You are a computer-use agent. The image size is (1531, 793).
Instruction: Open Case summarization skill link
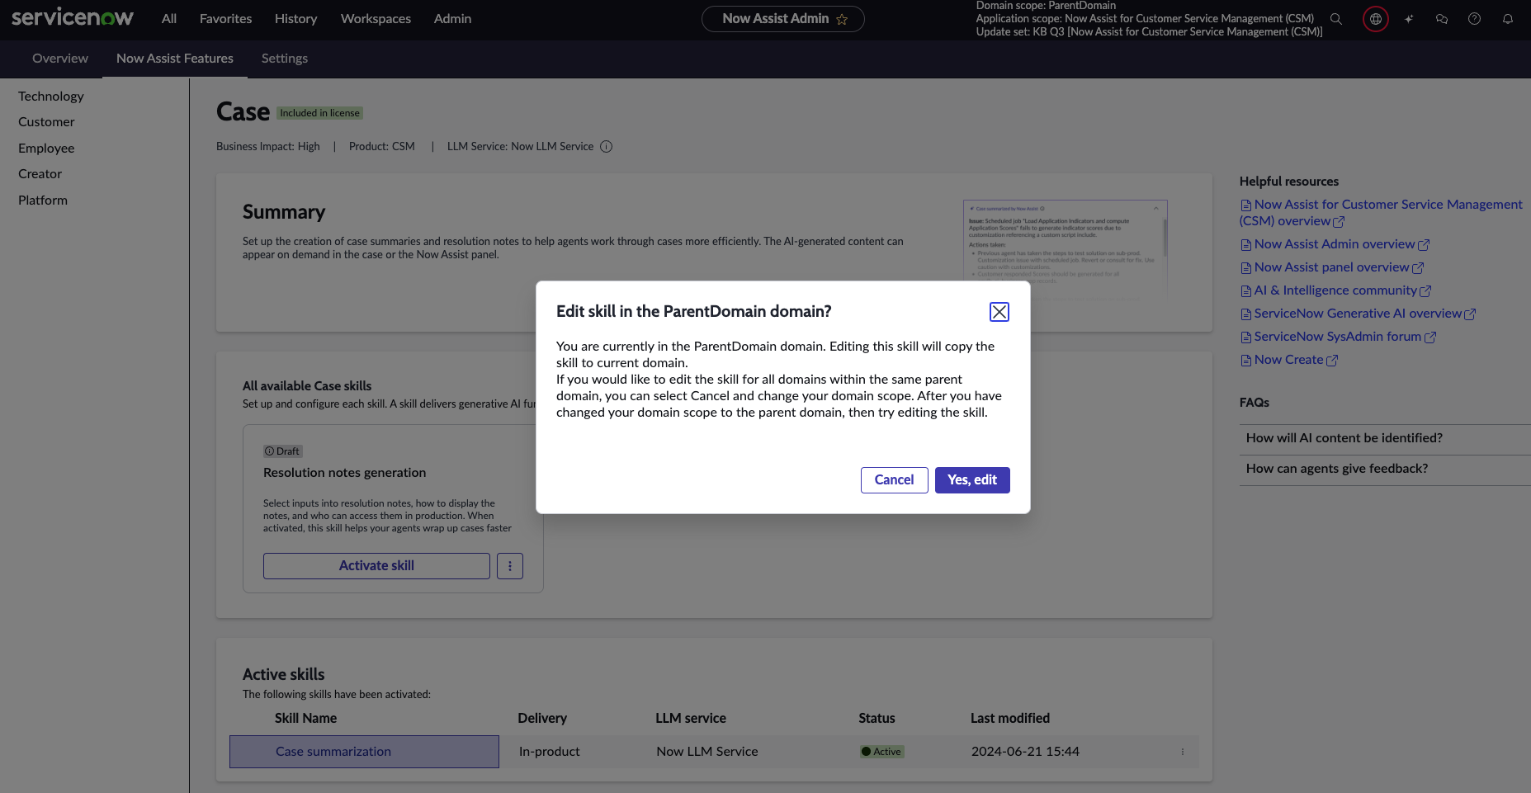tap(333, 752)
